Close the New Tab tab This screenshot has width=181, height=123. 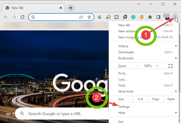pos(61,8)
